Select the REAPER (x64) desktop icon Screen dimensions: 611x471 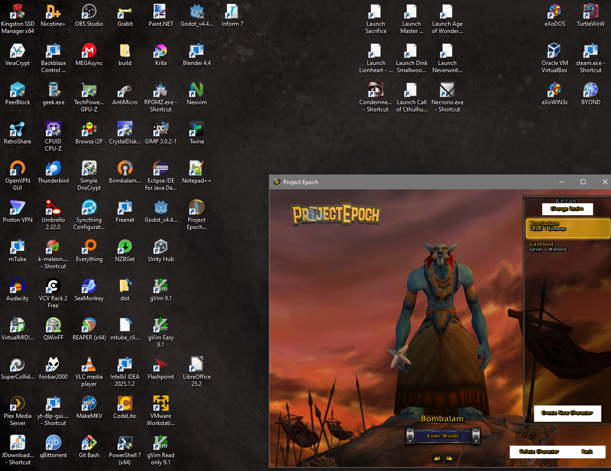click(x=89, y=329)
